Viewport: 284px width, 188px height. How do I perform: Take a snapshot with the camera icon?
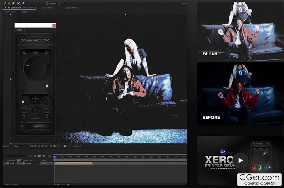(65, 146)
